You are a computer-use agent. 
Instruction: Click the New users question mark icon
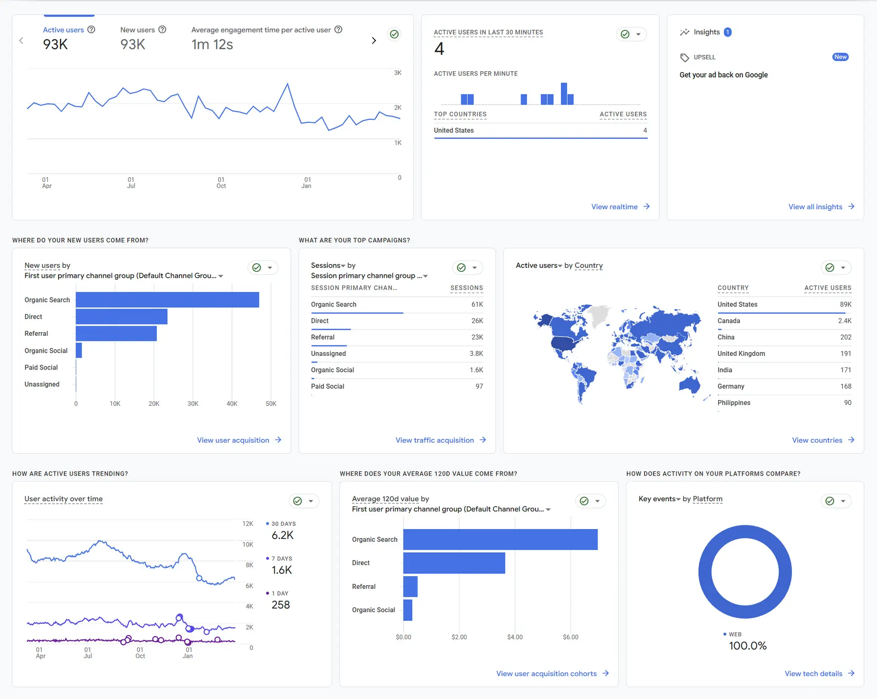click(x=163, y=29)
